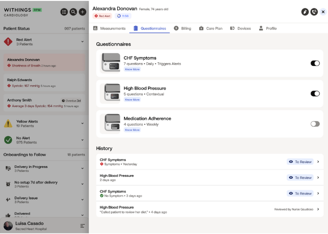This screenshot has height=234, width=328.
Task: Click the patient list view icon
Action: point(64,12)
